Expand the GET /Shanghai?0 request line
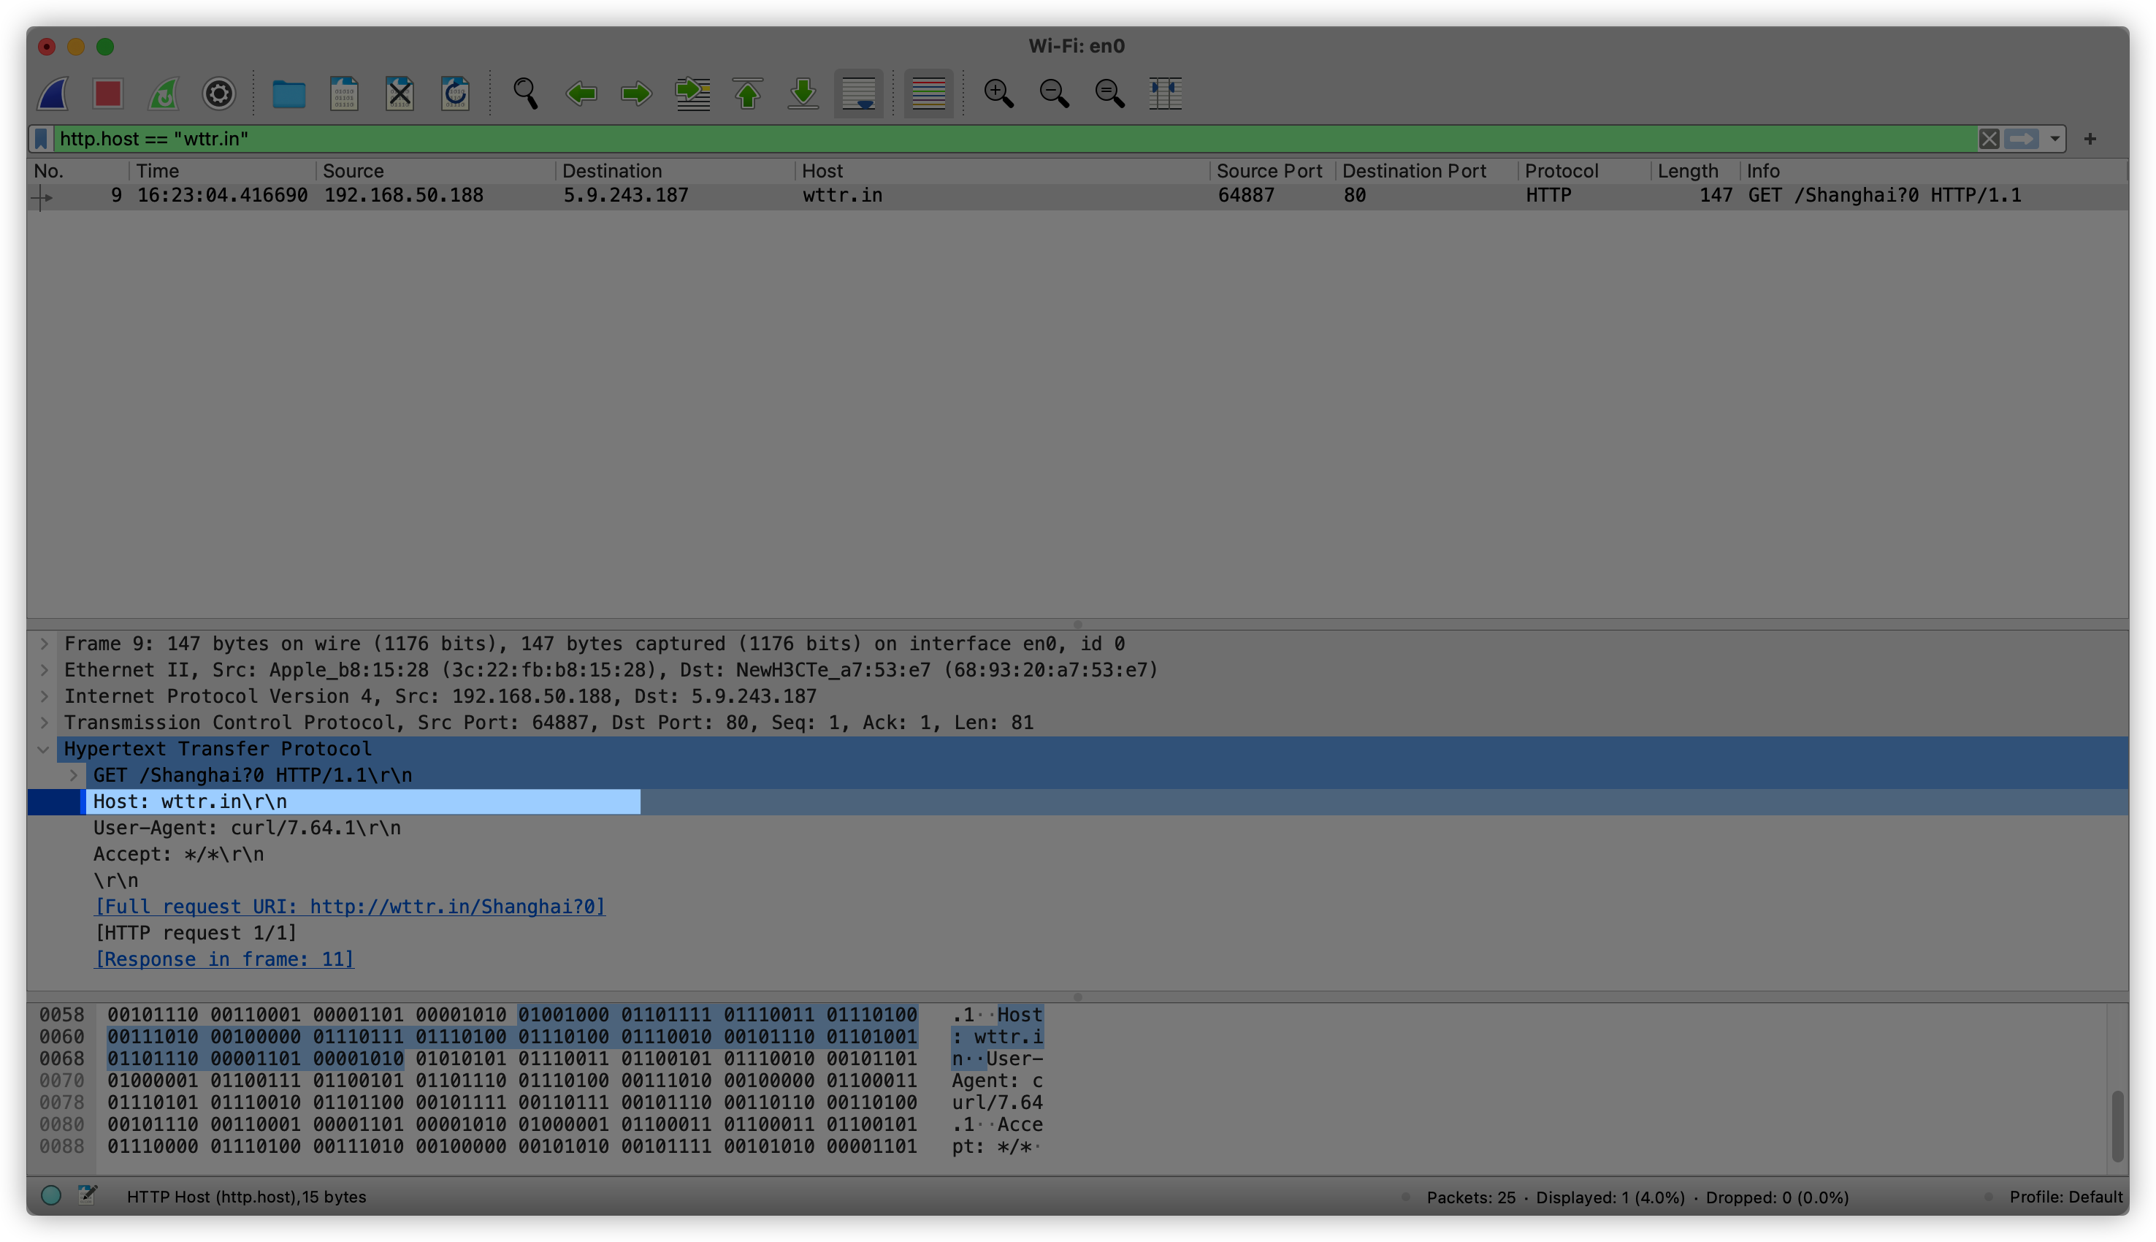Viewport: 2156px width, 1242px height. click(73, 775)
